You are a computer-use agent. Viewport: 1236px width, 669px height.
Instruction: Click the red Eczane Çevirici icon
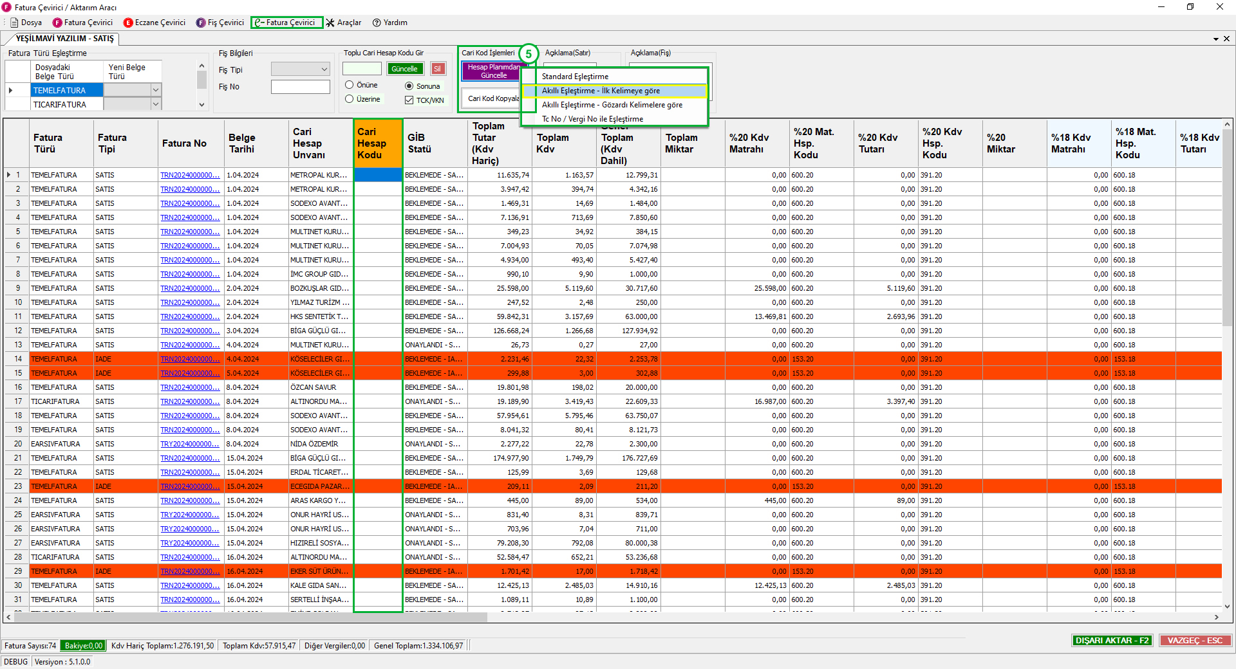pyautogui.click(x=128, y=23)
